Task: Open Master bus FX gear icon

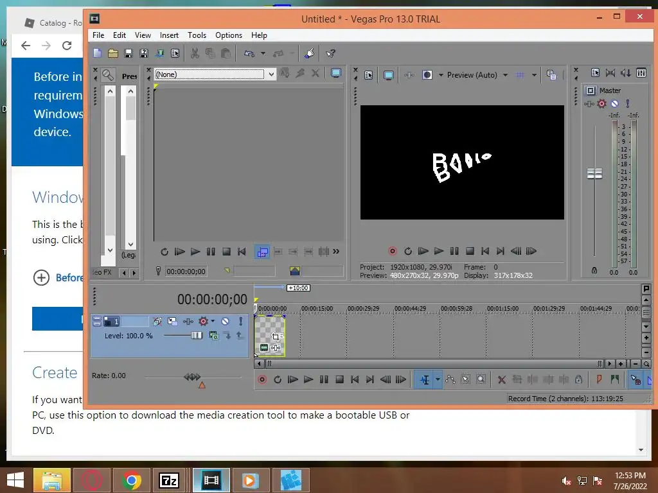Action: [601, 103]
